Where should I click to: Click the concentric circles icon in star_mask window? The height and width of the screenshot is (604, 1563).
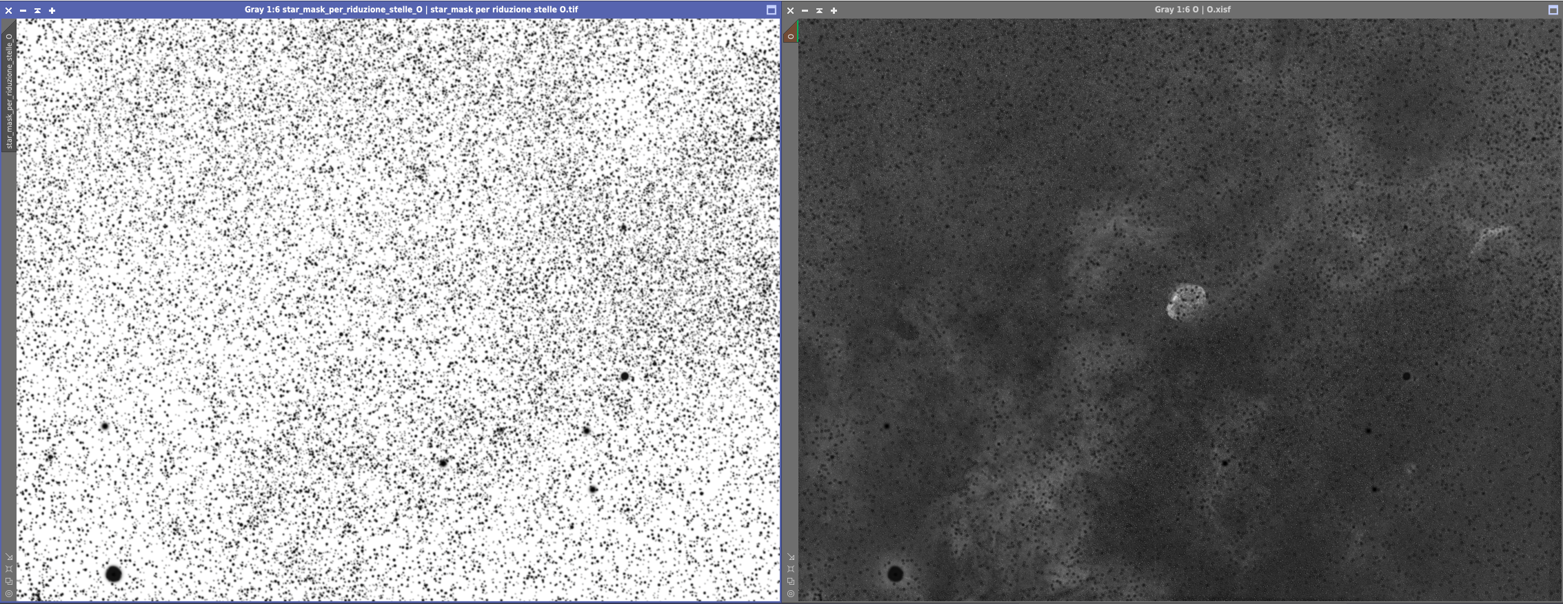tap(9, 594)
